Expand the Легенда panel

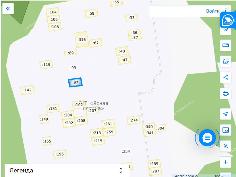(x=67, y=170)
